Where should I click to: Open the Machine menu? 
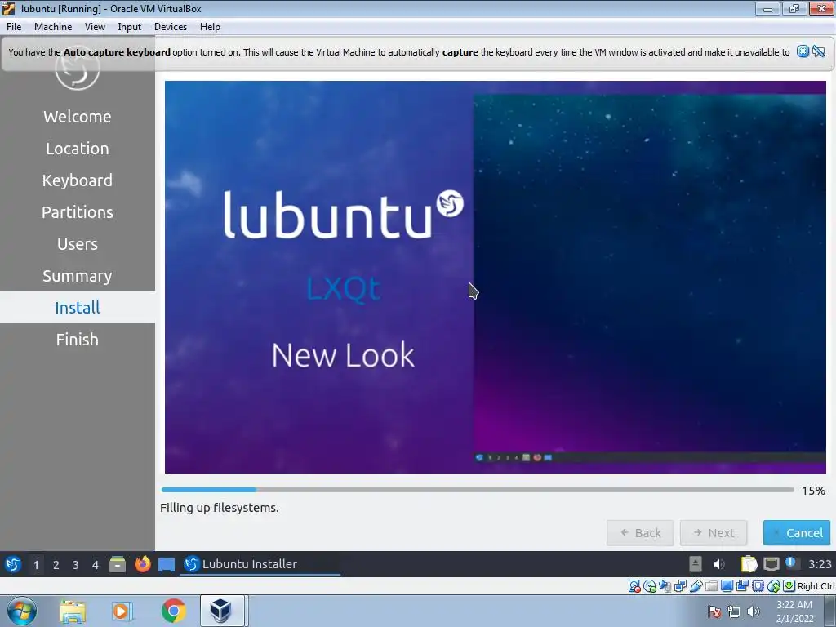tap(53, 27)
